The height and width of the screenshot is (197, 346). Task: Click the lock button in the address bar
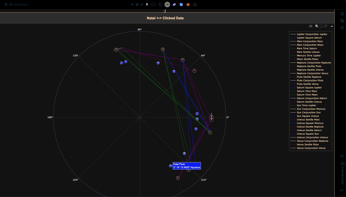coord(11,4)
